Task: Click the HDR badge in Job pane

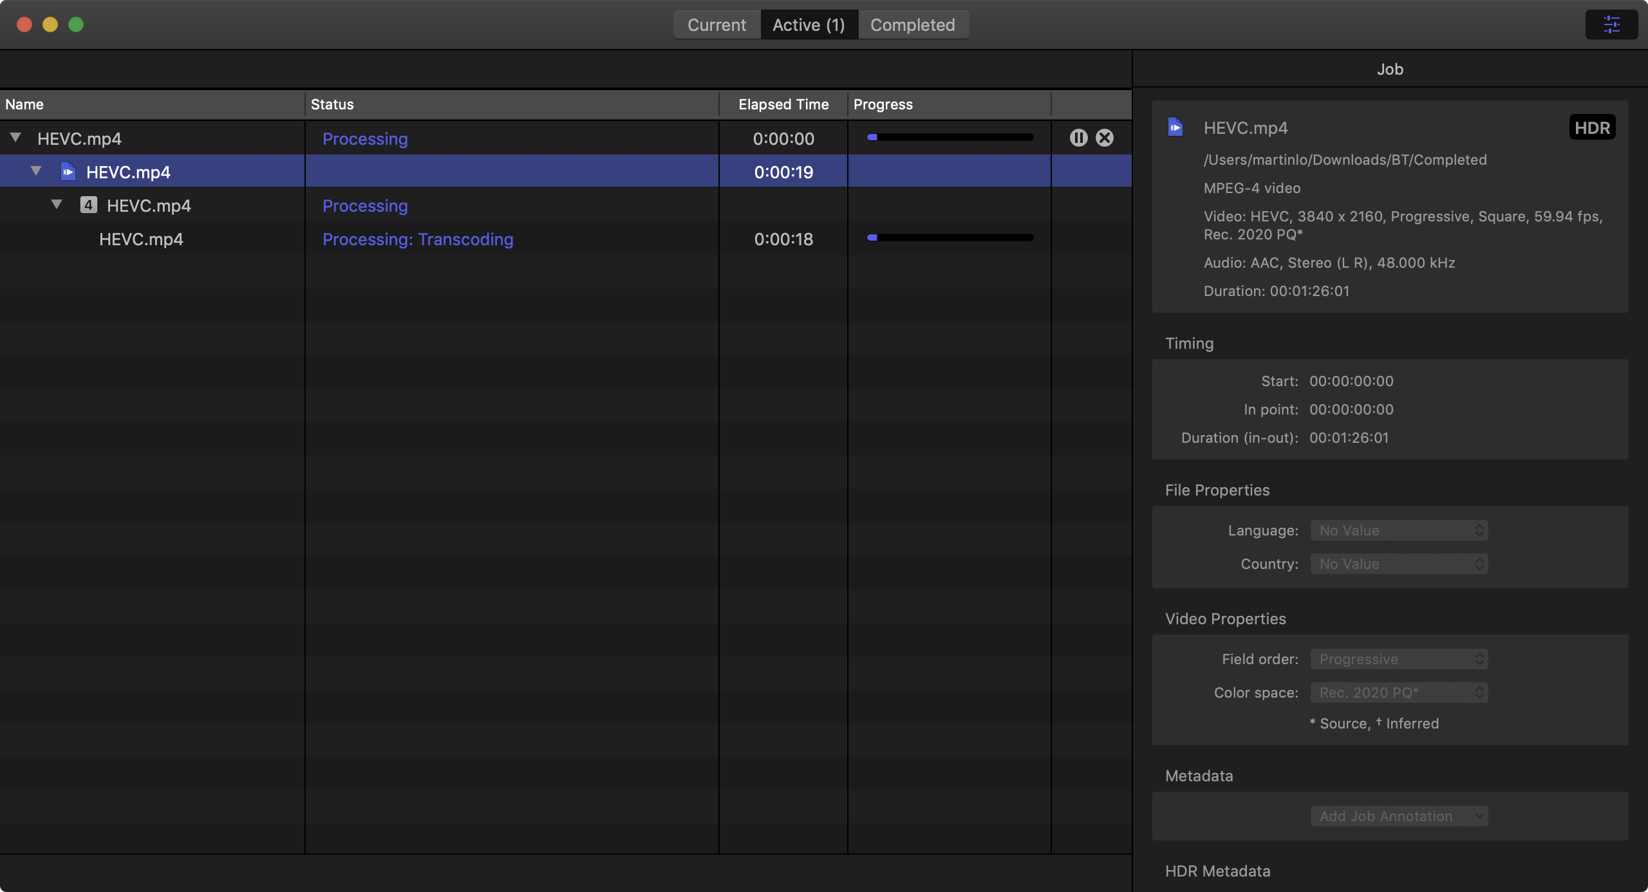Action: click(x=1592, y=127)
